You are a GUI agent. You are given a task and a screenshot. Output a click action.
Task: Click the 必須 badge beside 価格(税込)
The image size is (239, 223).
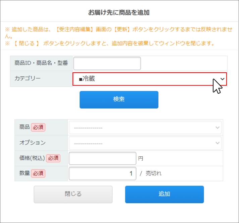pyautogui.click(x=53, y=158)
